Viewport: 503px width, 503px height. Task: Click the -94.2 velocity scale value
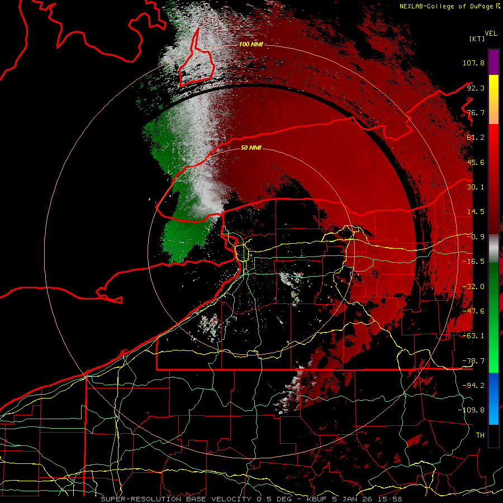pos(473,386)
